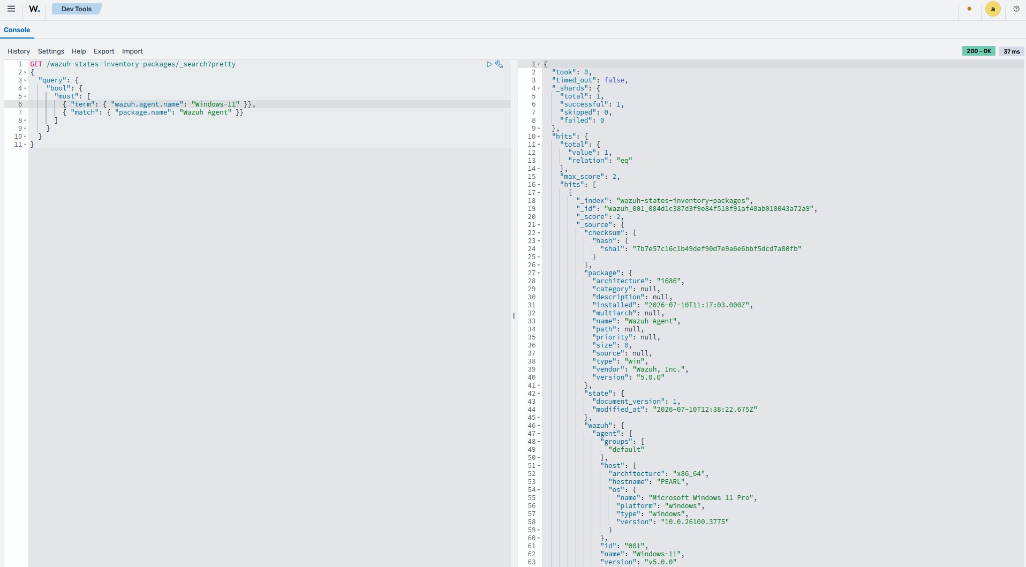This screenshot has width=1026, height=567.
Task: Click the "vendor": "Wazuh, Inc." line
Action: pyautogui.click(x=640, y=369)
